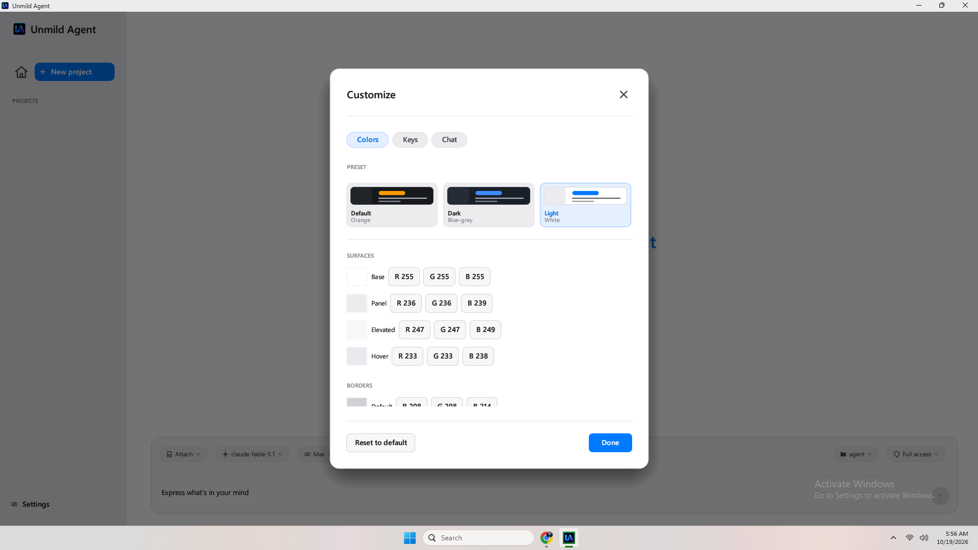Click the Panel surface color swatch

[357, 303]
